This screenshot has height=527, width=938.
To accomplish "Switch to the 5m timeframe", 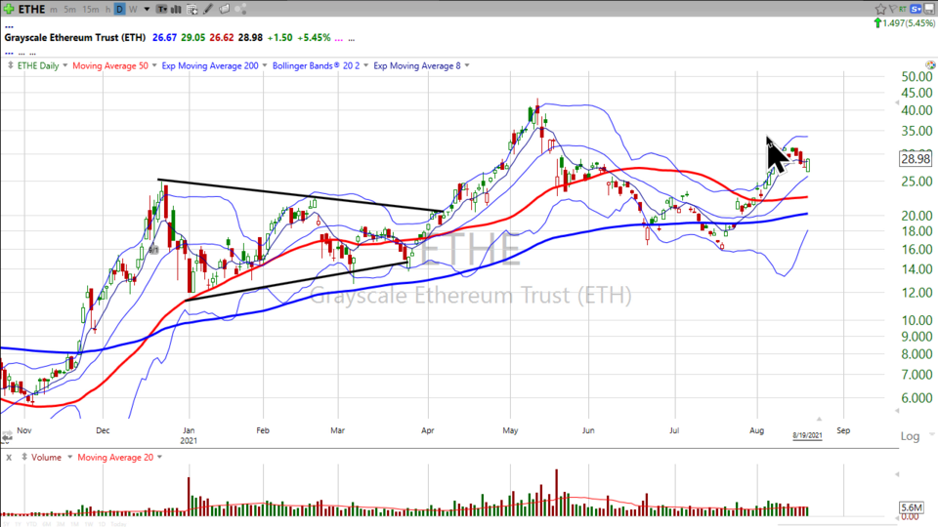I will (69, 9).
